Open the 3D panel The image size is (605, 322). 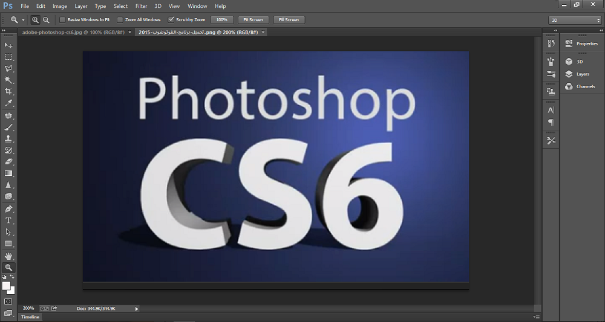(x=575, y=62)
